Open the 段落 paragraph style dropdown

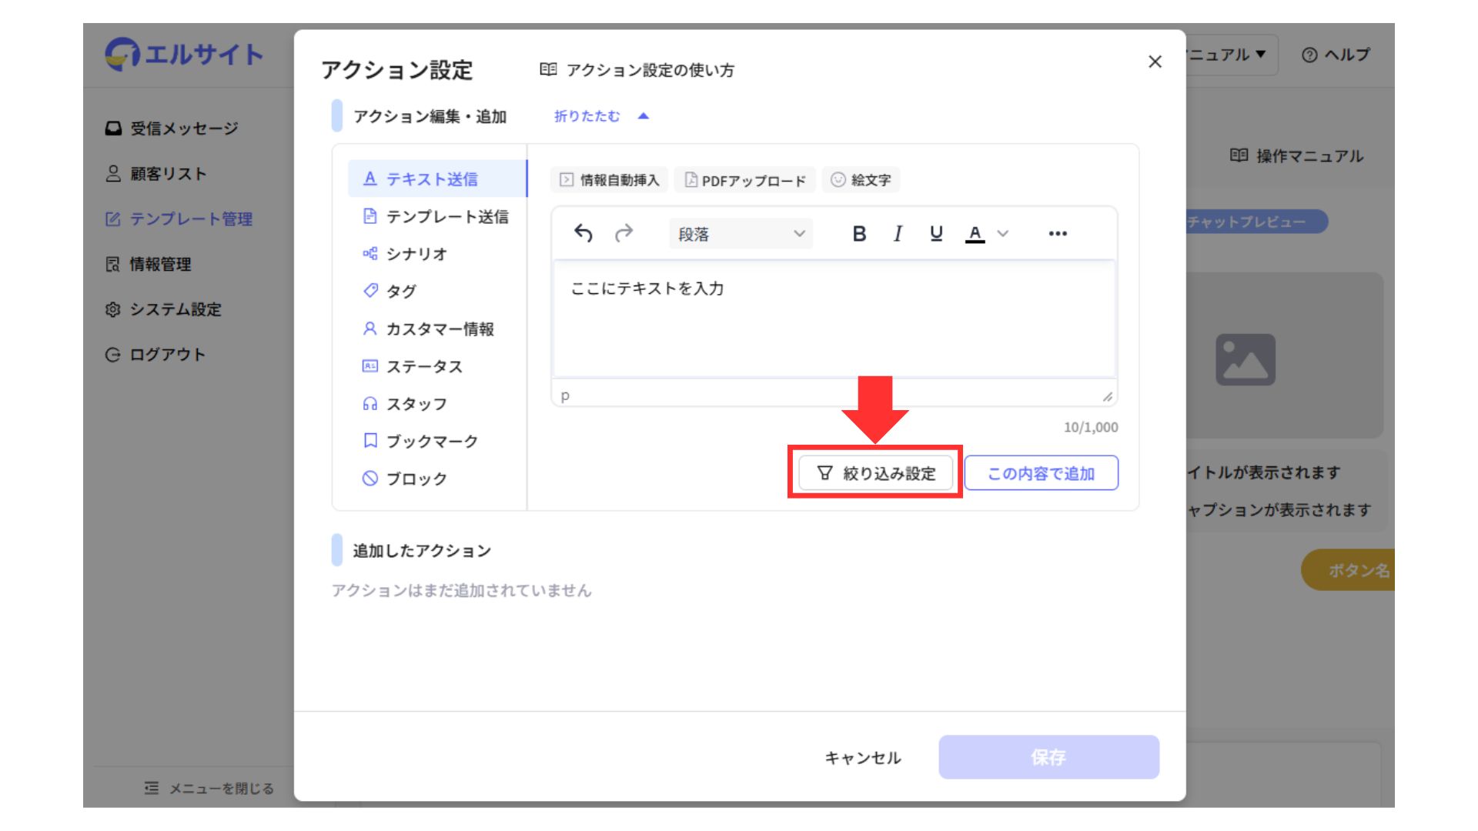click(741, 234)
